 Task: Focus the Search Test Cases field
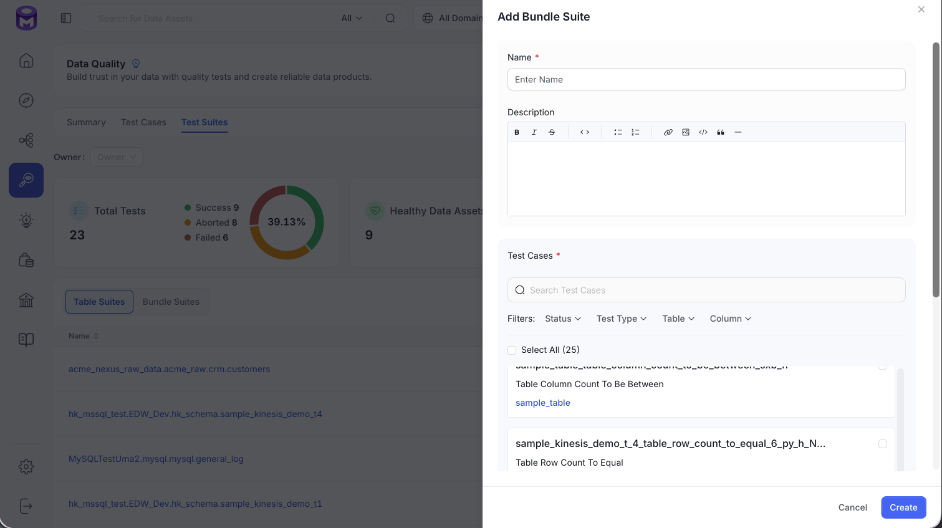tap(706, 290)
